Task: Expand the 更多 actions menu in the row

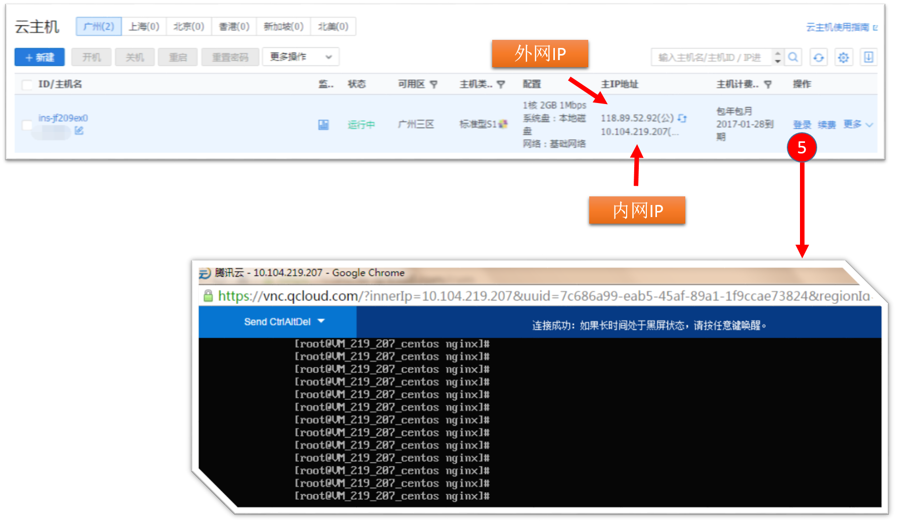Action: coord(858,124)
